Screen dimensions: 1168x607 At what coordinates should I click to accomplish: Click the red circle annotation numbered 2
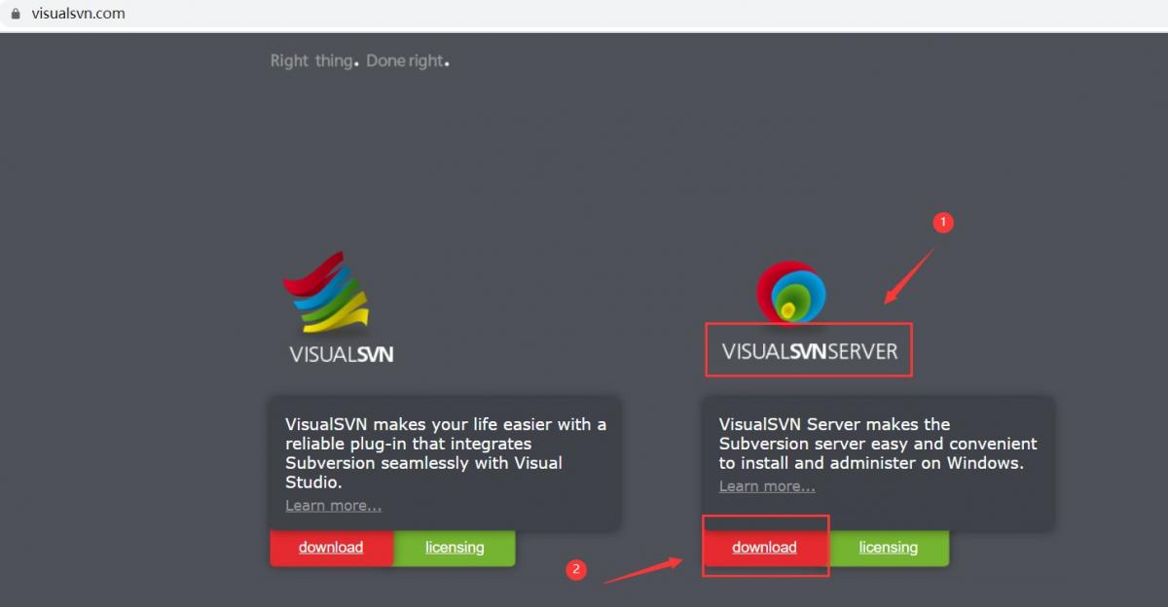(576, 570)
